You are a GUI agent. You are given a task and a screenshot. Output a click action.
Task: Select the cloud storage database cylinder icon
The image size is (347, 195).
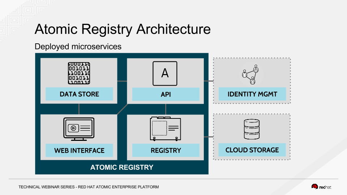pos(252,129)
